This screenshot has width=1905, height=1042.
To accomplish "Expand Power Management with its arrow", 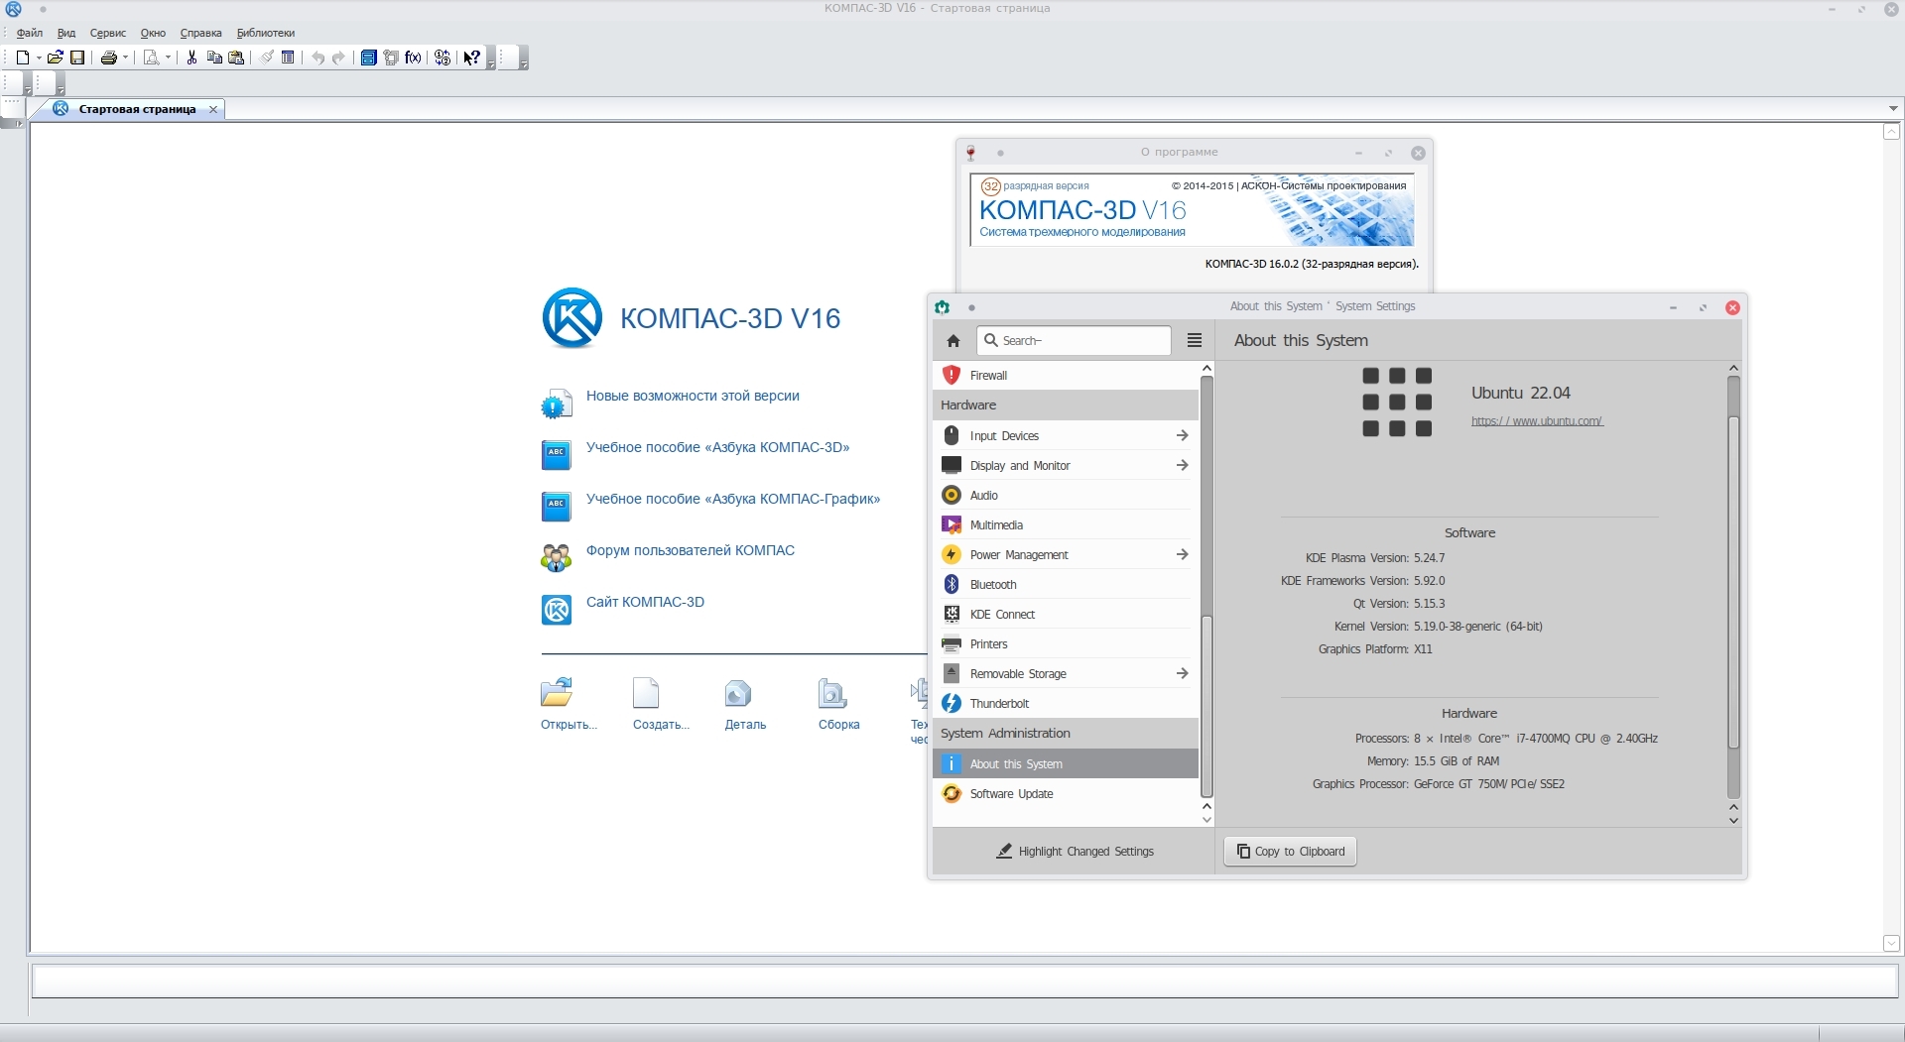I will tap(1182, 554).
